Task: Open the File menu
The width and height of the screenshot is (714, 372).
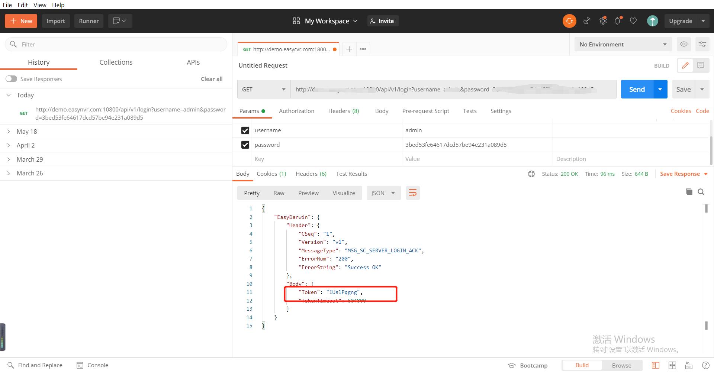Action: [x=7, y=5]
